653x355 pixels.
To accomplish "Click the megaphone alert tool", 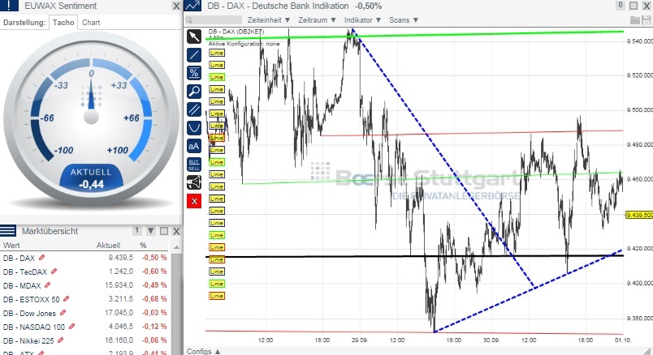I will [194, 182].
